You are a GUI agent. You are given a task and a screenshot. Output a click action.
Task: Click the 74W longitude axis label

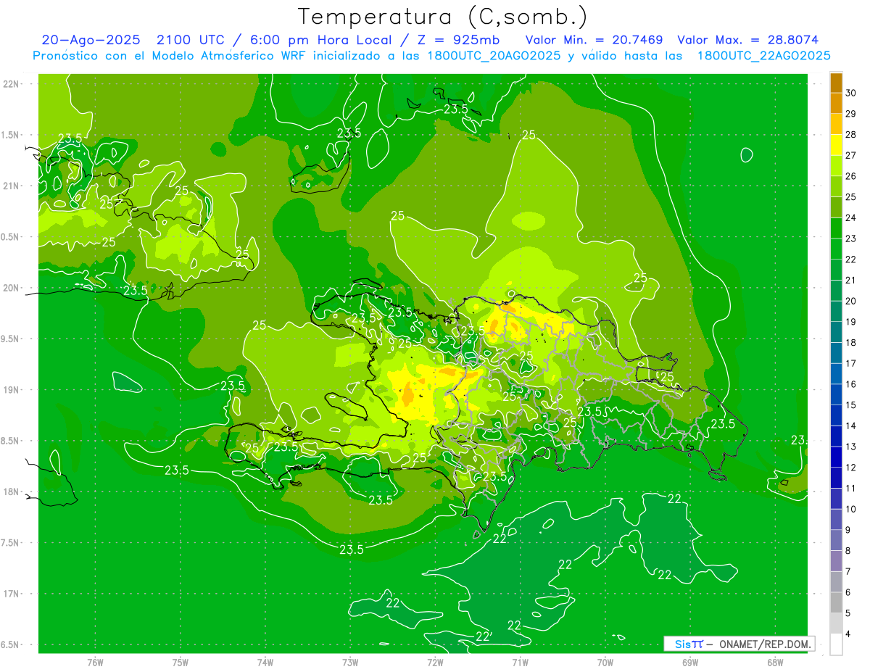coord(265,661)
